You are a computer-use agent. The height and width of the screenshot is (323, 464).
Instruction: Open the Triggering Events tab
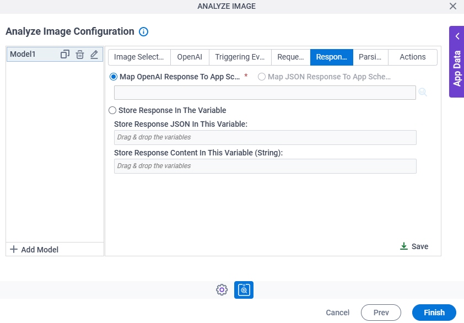click(240, 57)
